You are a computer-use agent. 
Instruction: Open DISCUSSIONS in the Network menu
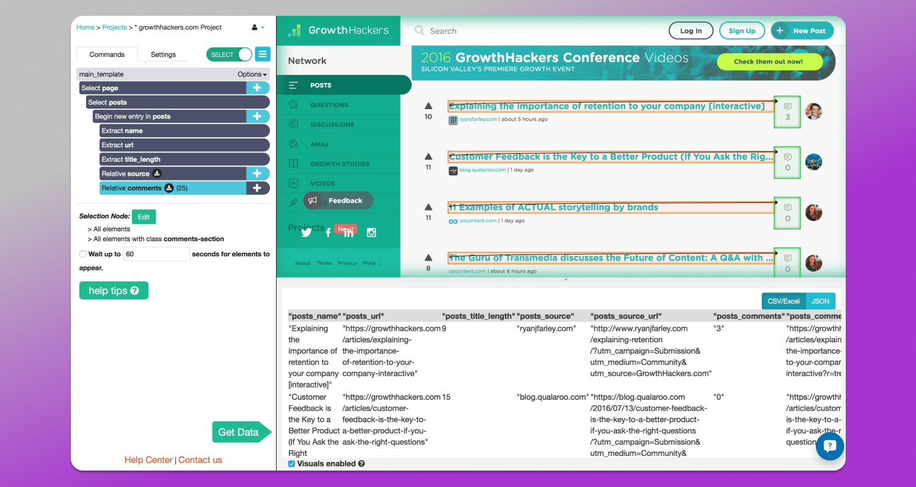tap(338, 124)
